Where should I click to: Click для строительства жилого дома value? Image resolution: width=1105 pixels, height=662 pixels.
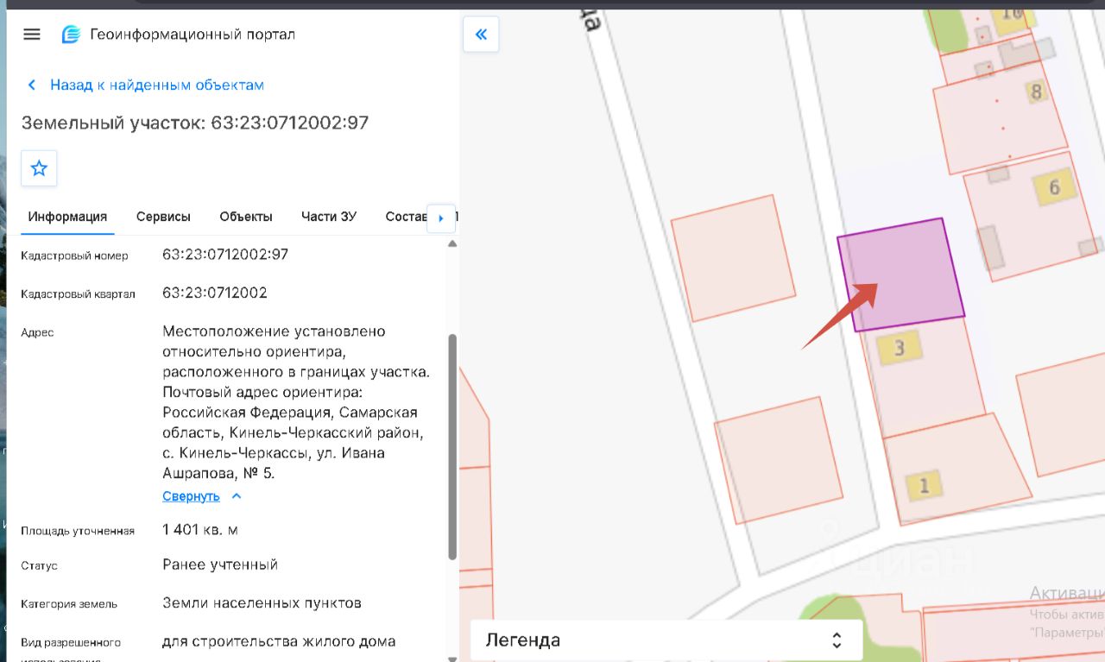279,641
